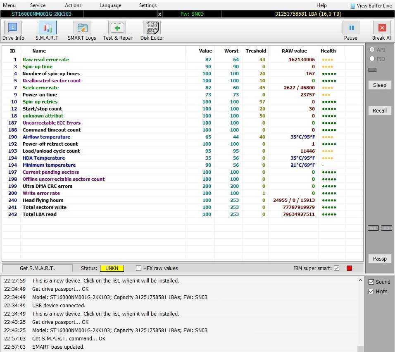Screen dimensions: 395x352
Task: Select the Raw read error rate row
Action: pos(183,60)
